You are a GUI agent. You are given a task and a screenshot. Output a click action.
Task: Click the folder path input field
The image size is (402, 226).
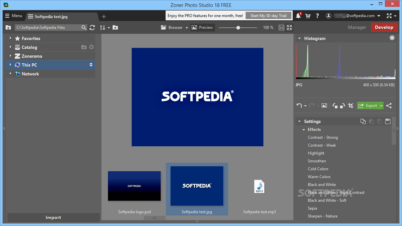pos(48,28)
